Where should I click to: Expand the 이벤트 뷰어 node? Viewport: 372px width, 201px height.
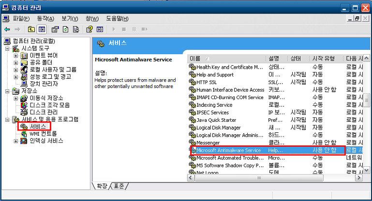point(15,56)
